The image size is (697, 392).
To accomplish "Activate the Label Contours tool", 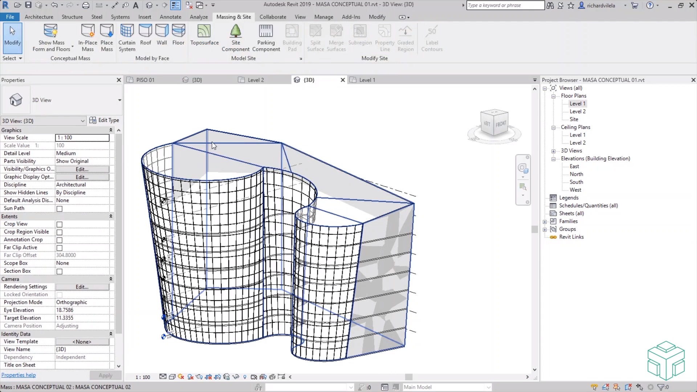I will click(432, 36).
